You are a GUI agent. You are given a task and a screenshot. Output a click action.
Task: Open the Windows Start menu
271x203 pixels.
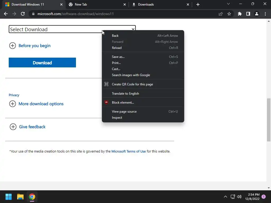8,197
